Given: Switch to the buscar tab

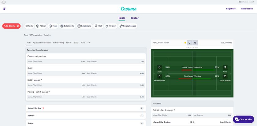Looking at the screenshot, I should 134,18.
